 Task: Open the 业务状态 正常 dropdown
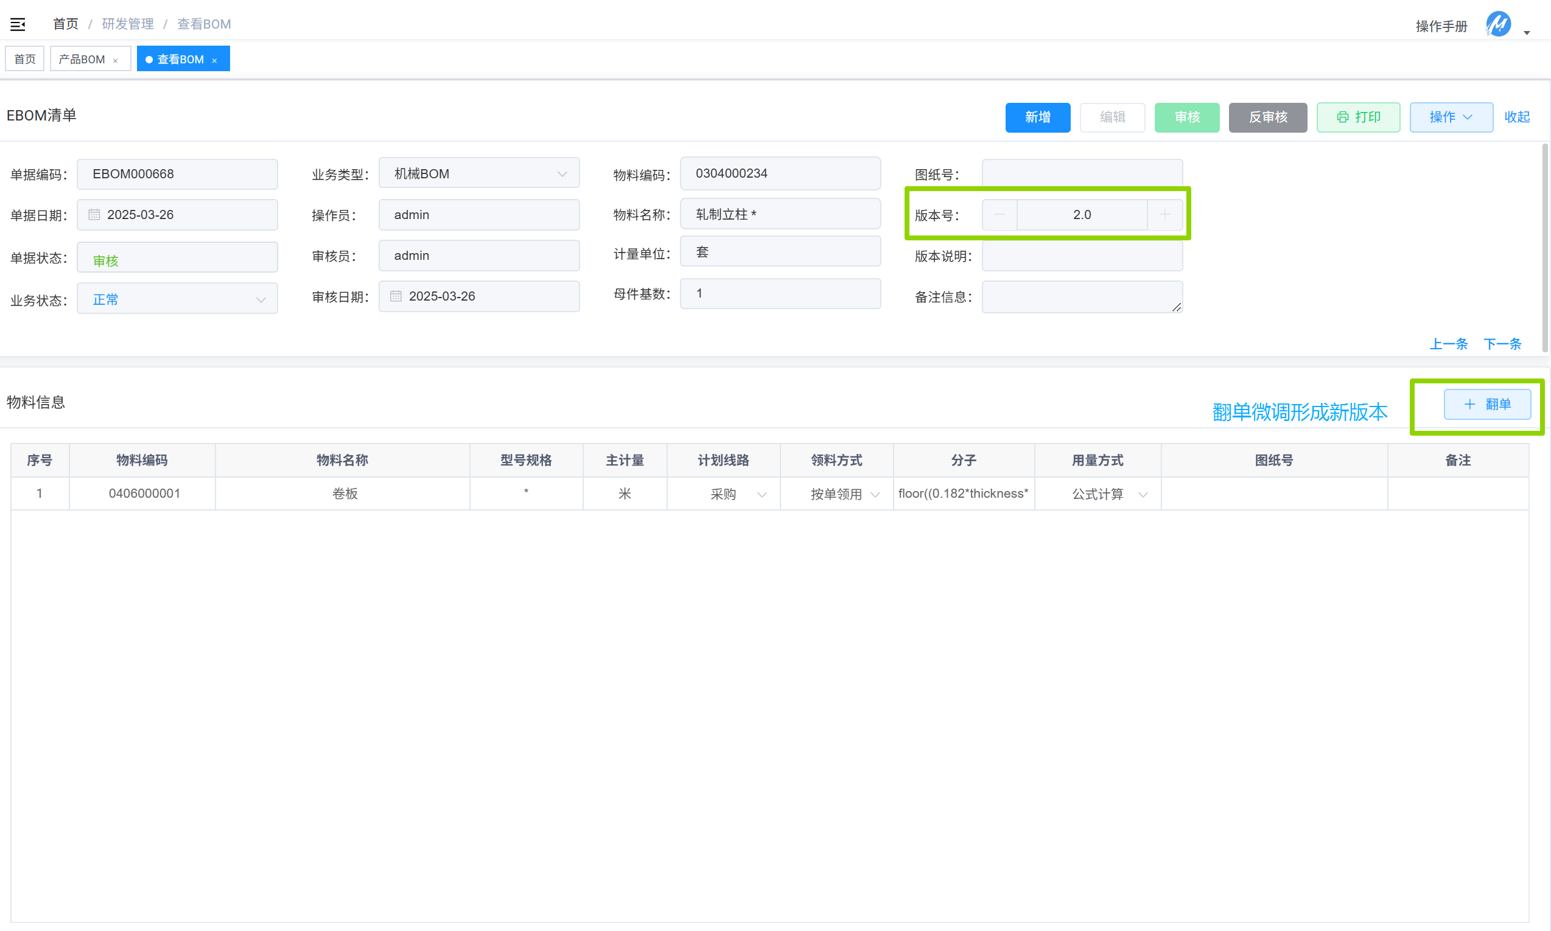[x=261, y=300]
